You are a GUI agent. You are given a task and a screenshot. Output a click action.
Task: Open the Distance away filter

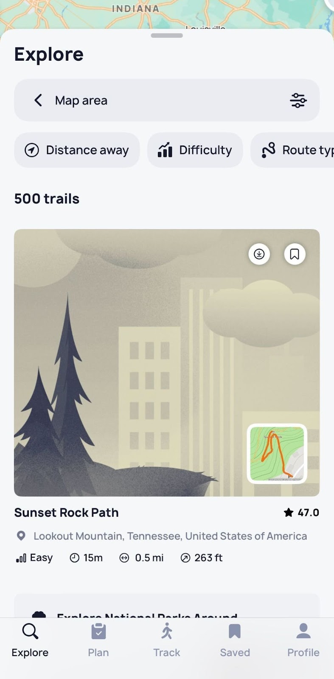(x=77, y=150)
